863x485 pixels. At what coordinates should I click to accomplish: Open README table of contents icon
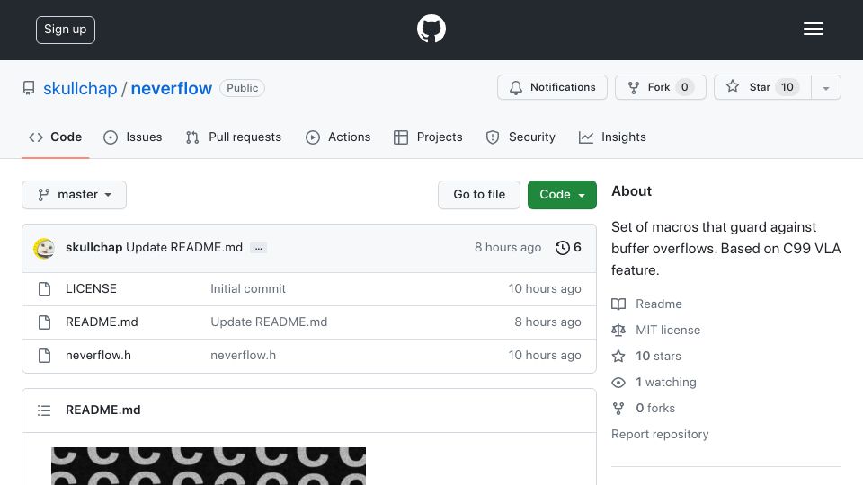coord(44,410)
